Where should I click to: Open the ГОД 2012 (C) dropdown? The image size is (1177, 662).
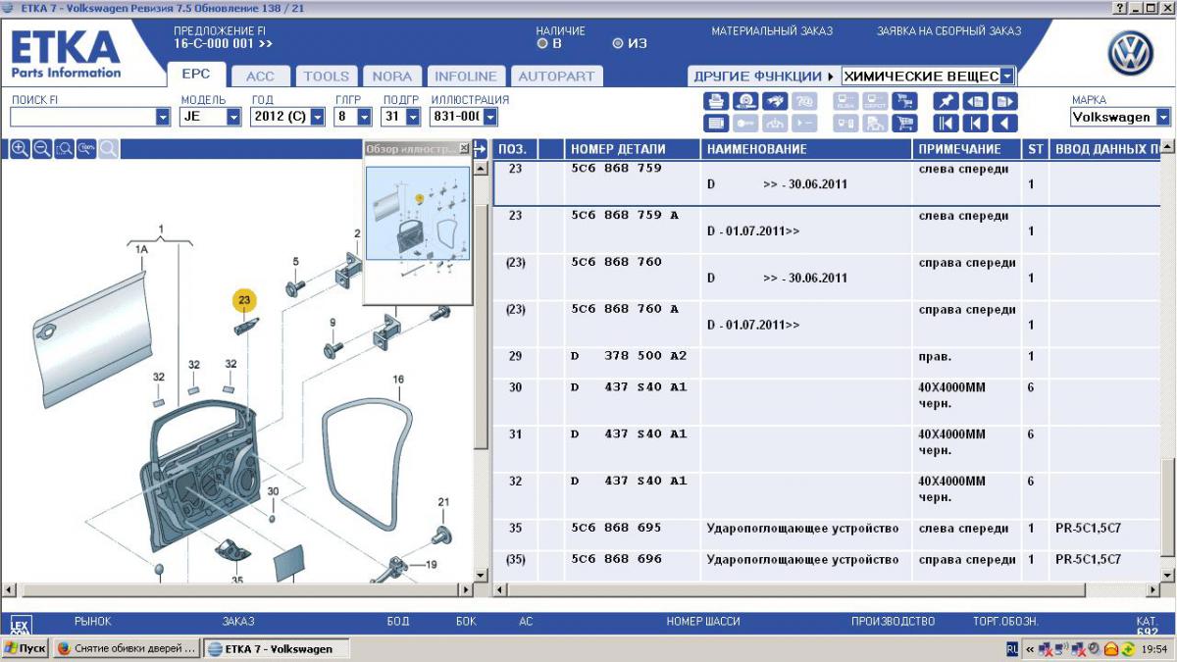[x=318, y=117]
